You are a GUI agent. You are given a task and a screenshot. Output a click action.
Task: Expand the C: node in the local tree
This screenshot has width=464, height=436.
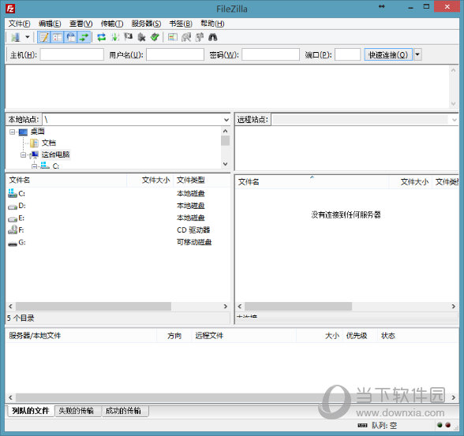pyautogui.click(x=35, y=166)
